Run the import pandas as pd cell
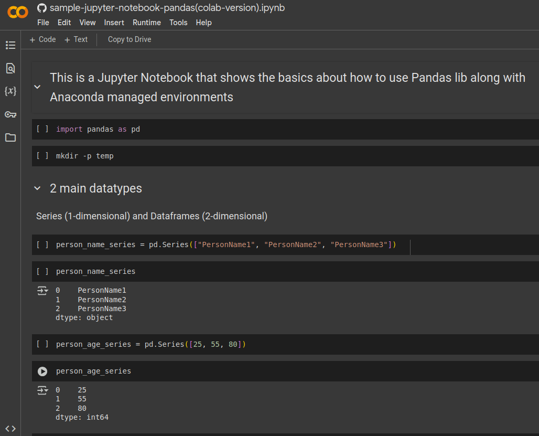This screenshot has width=539, height=436. [x=42, y=129]
